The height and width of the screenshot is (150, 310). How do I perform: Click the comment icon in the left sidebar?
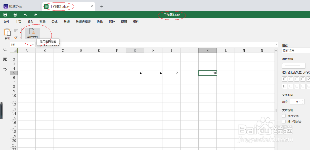[5, 59]
